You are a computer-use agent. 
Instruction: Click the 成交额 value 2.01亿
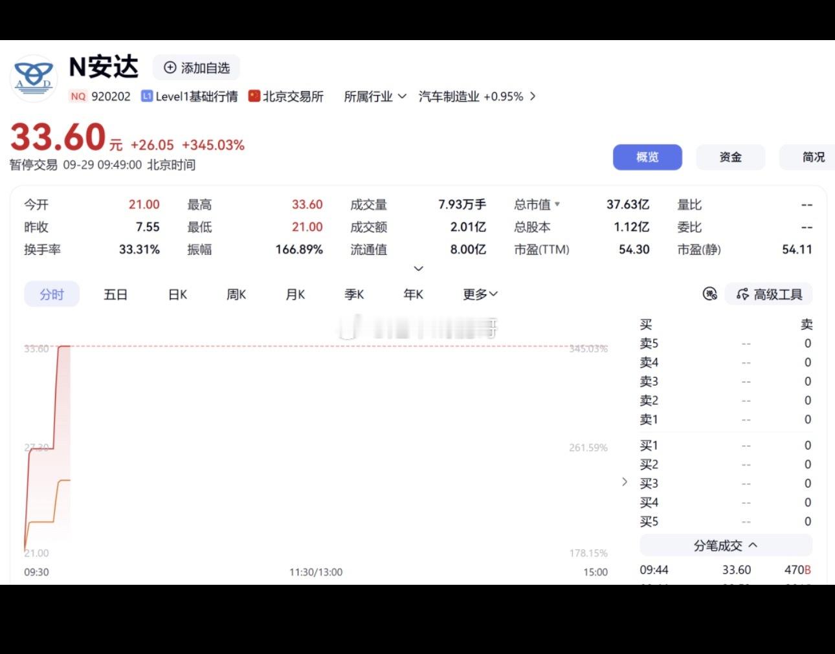[x=468, y=227]
